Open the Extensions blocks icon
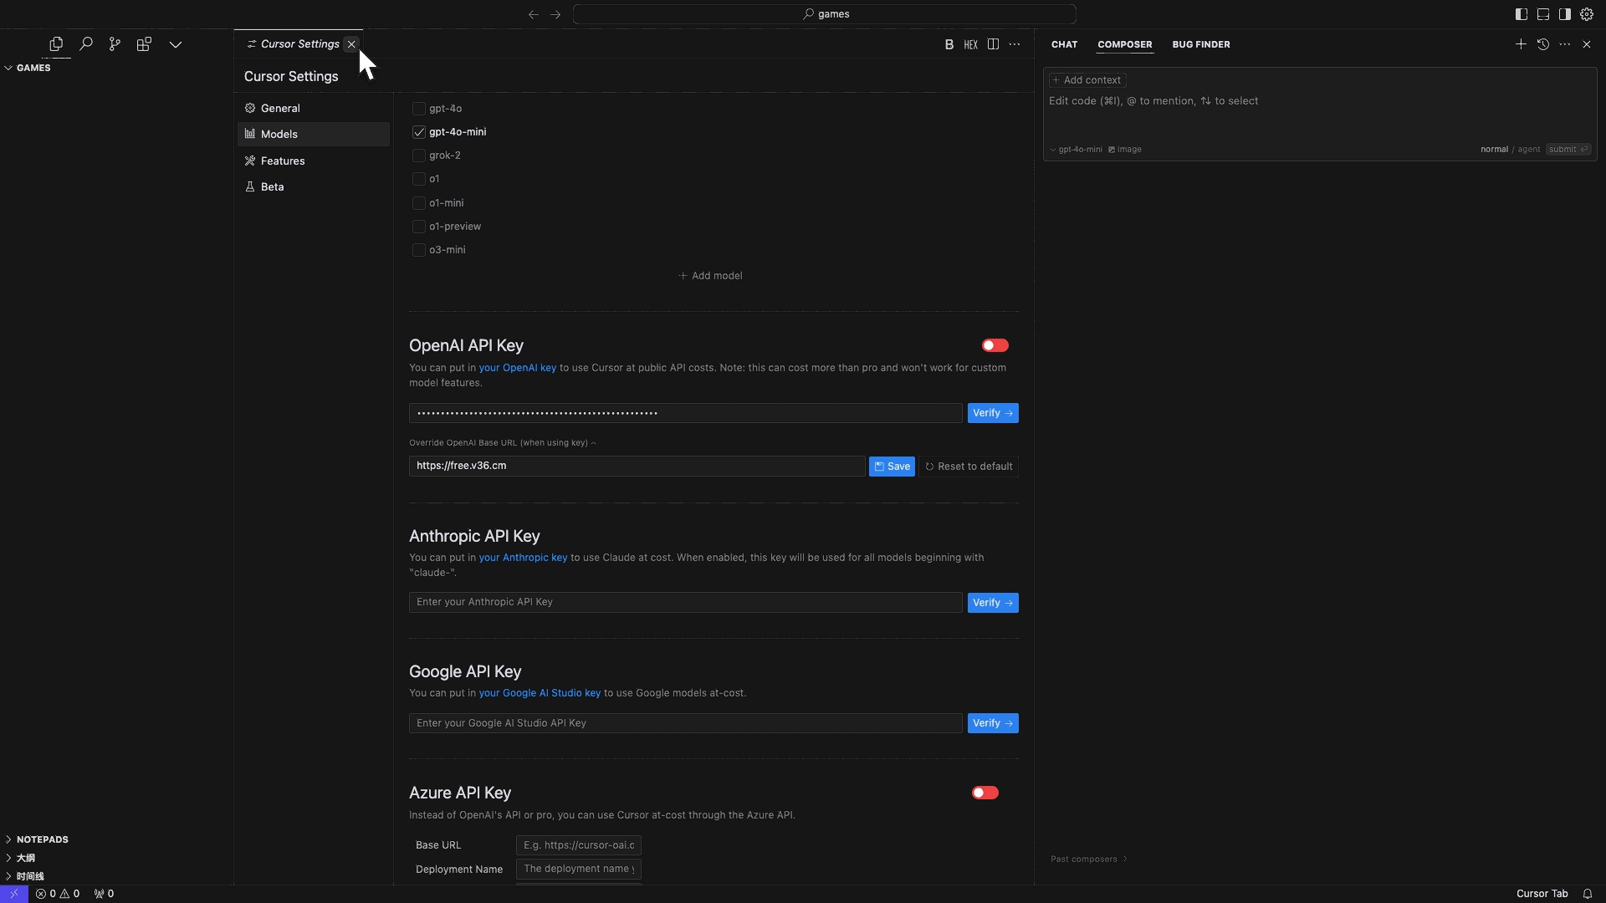The height and width of the screenshot is (903, 1606). click(144, 44)
